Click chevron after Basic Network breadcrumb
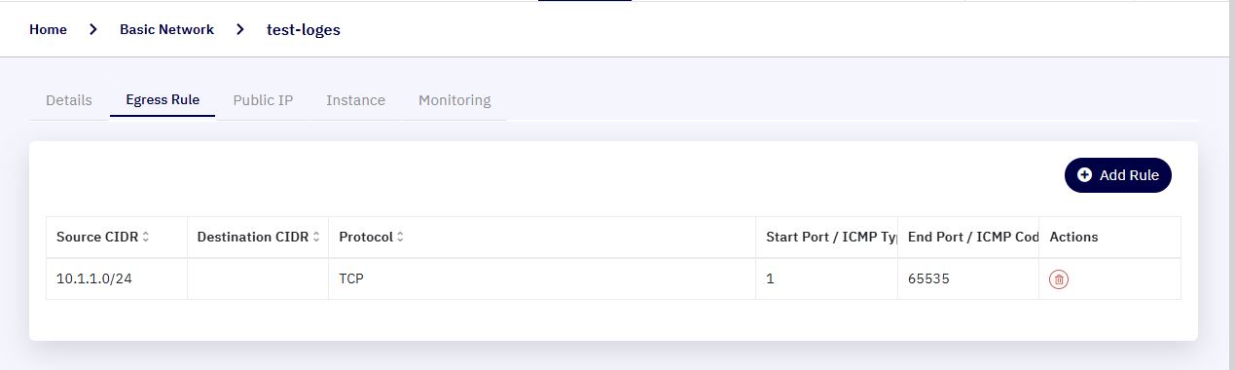Viewport: 1235px width, 370px height. [x=240, y=29]
